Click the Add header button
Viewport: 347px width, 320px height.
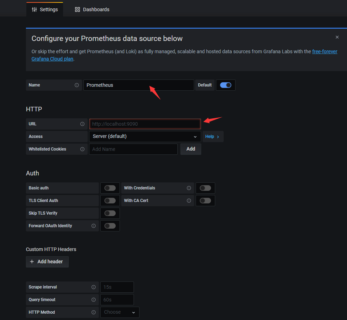pos(47,262)
